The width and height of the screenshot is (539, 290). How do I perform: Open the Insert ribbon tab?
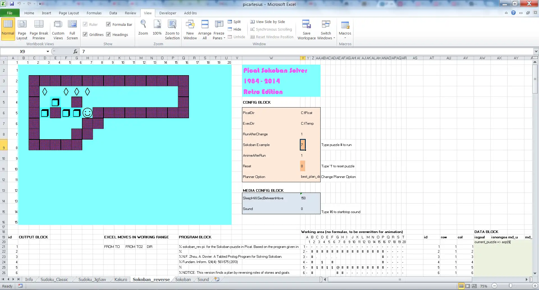tap(46, 13)
